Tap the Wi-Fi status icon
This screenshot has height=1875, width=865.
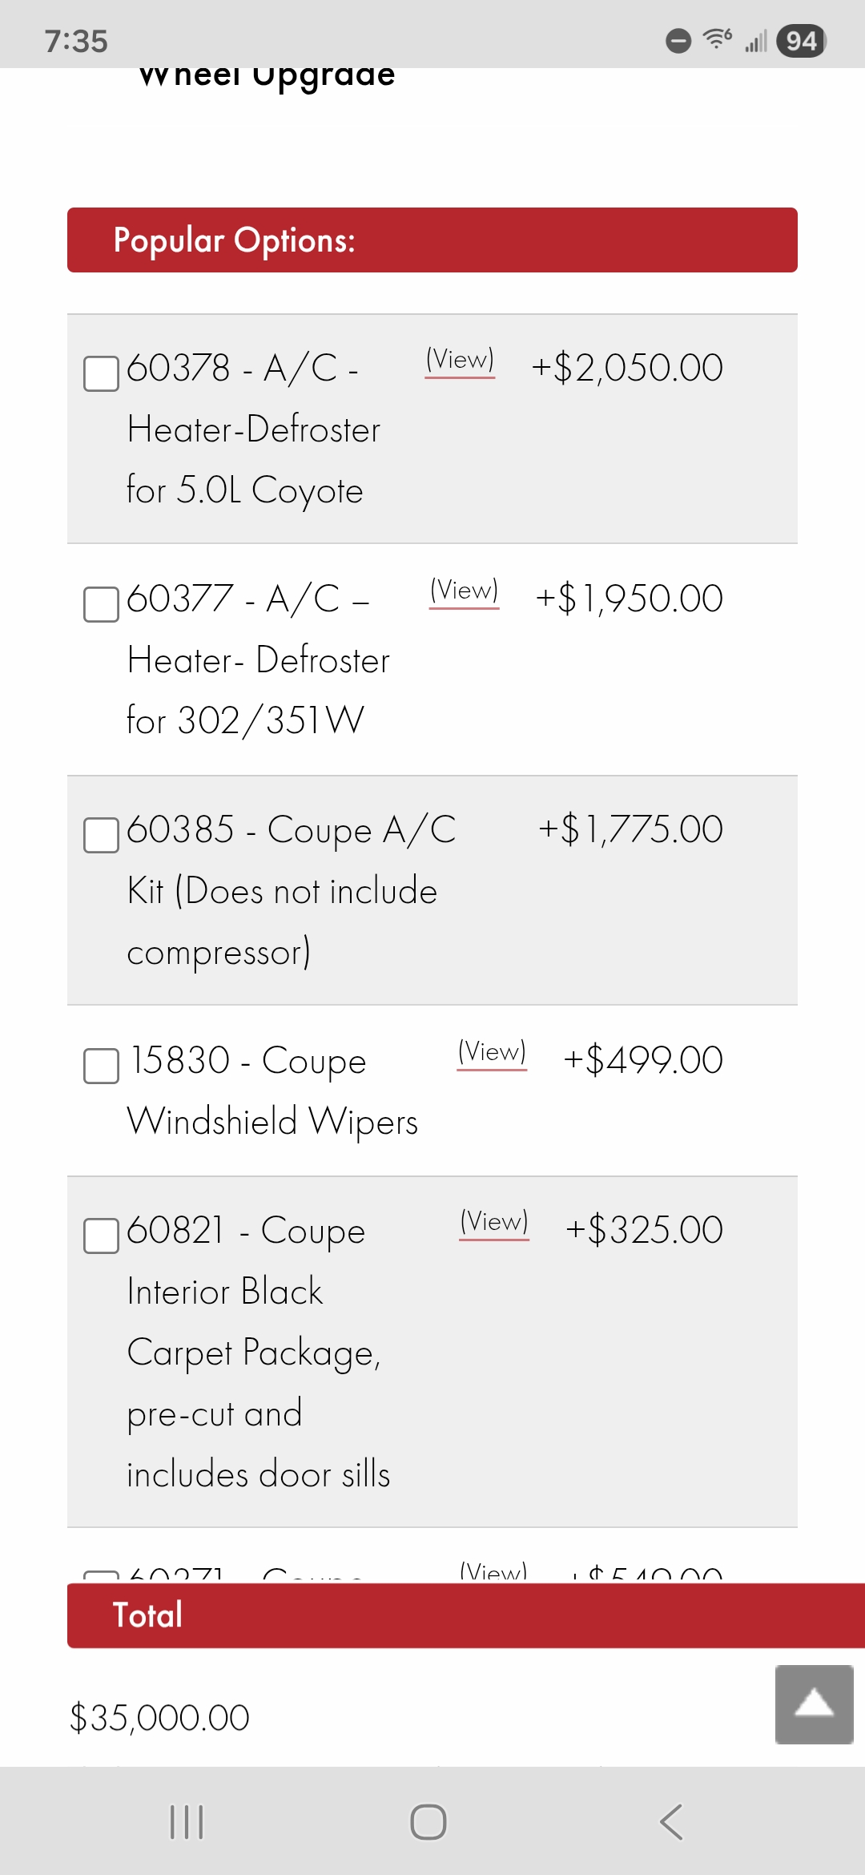[x=717, y=39]
